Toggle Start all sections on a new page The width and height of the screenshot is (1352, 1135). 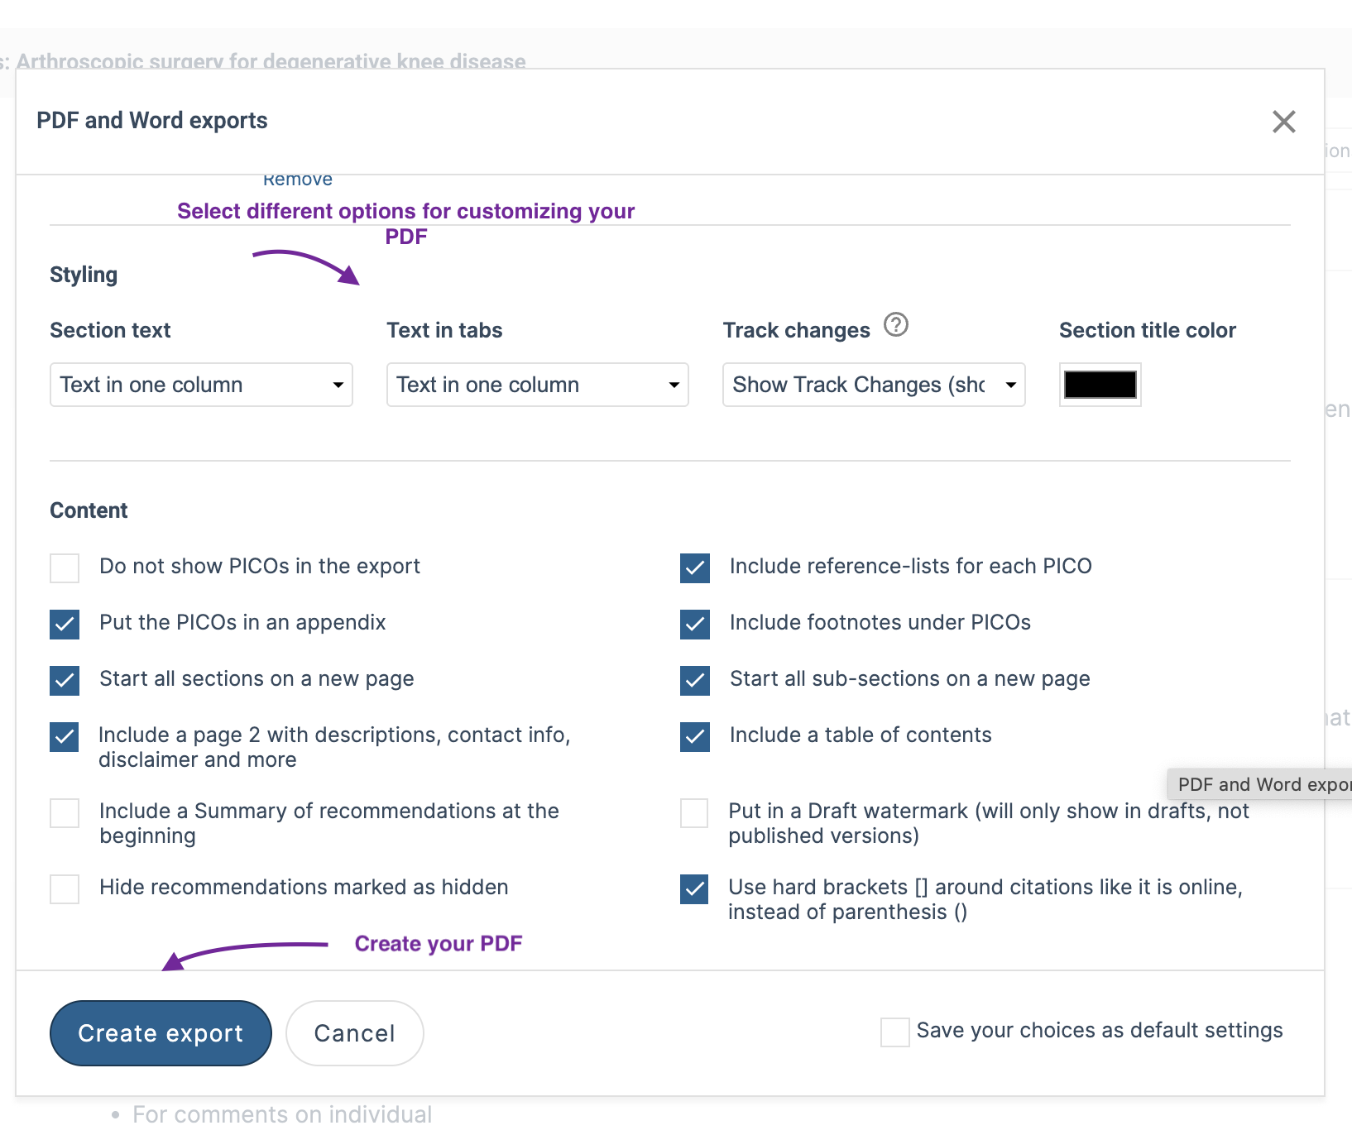click(65, 681)
